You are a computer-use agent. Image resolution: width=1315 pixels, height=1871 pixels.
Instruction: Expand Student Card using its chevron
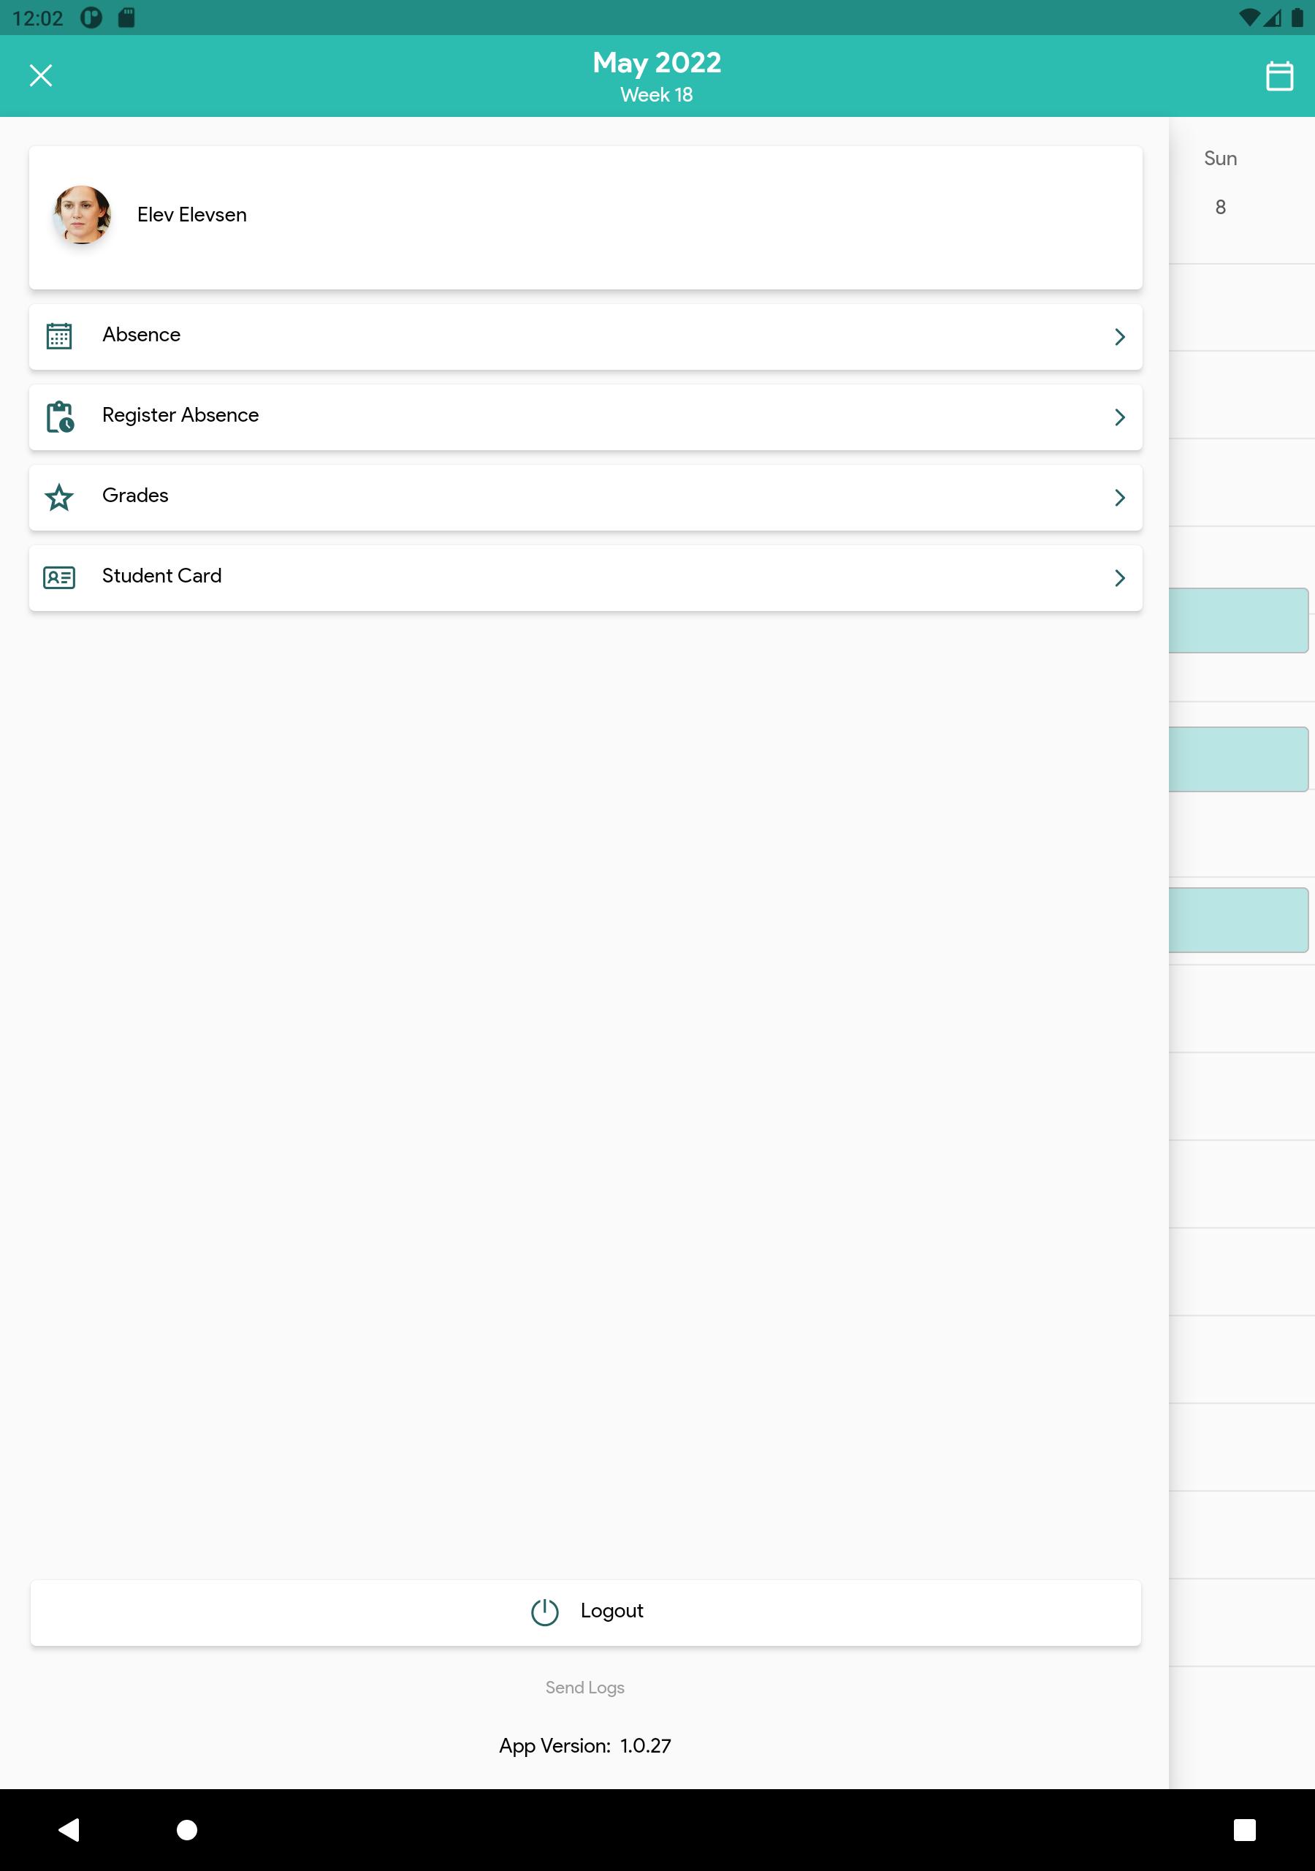pos(1119,578)
